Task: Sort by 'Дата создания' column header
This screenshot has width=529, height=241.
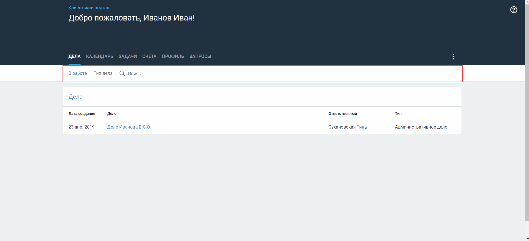Action: coord(82,114)
